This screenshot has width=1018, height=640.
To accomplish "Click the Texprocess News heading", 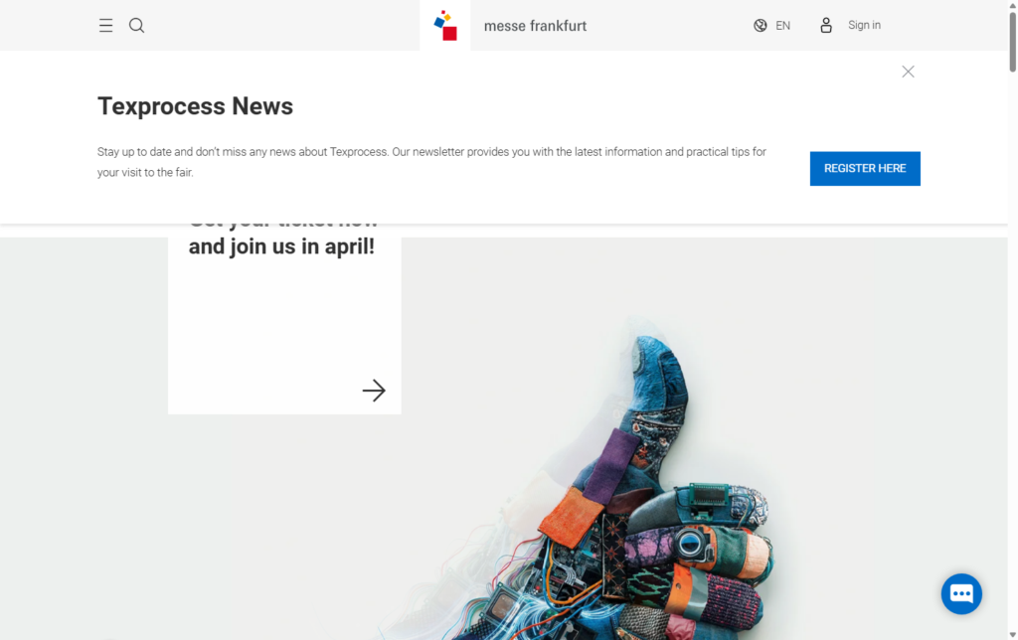I will click(x=196, y=105).
